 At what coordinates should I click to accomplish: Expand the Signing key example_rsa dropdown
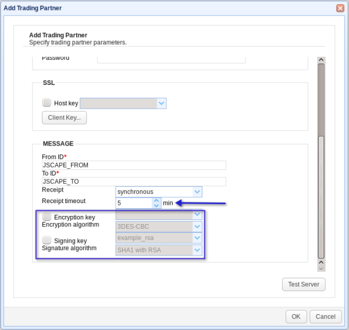click(197, 238)
